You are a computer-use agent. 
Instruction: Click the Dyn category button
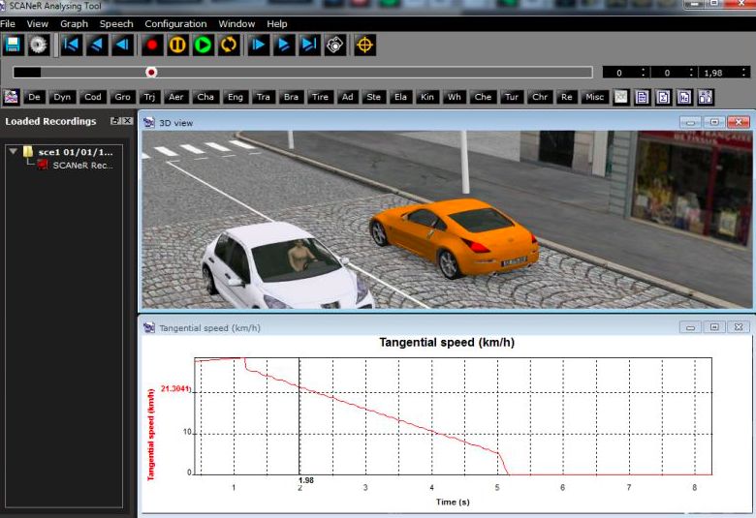pyautogui.click(x=62, y=97)
